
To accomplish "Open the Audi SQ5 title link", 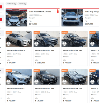I will coord(95,89).
